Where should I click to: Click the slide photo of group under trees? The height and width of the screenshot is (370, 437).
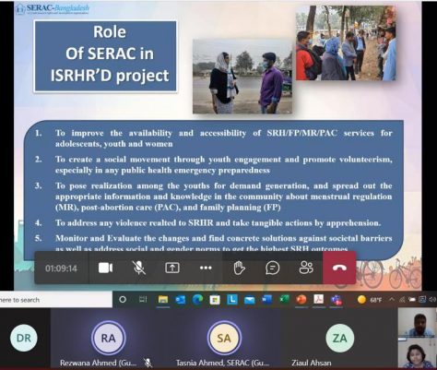click(x=346, y=43)
